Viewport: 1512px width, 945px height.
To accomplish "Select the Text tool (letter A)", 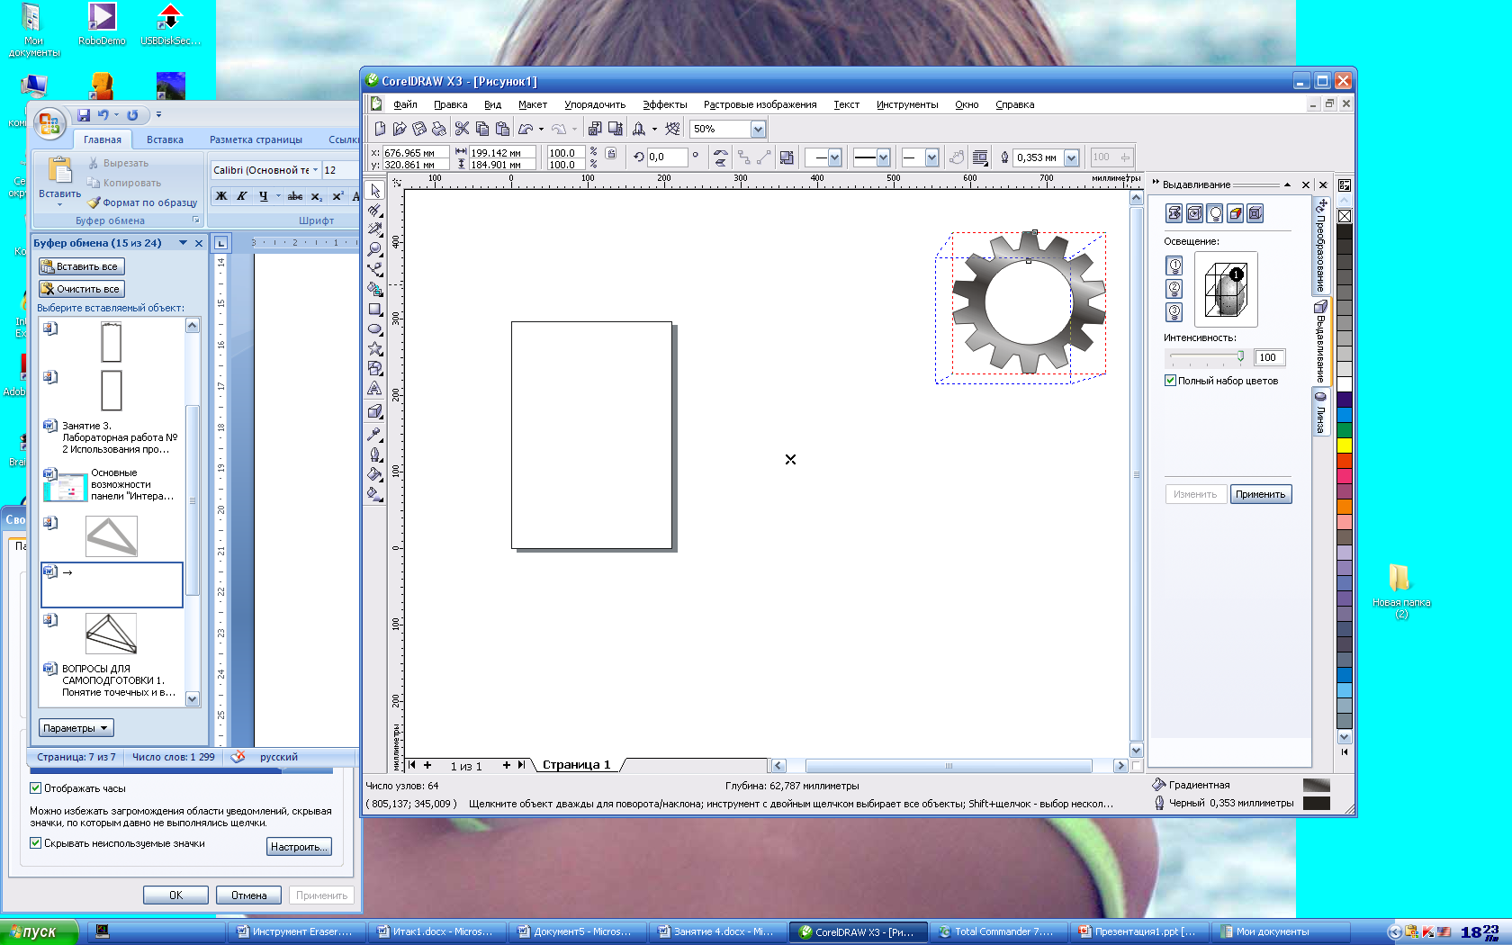I will [x=375, y=389].
